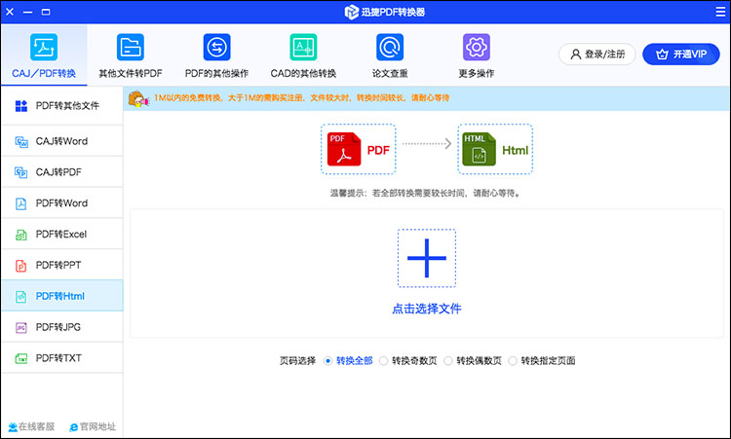
Task: Click the 页码选择 label
Action: [297, 361]
